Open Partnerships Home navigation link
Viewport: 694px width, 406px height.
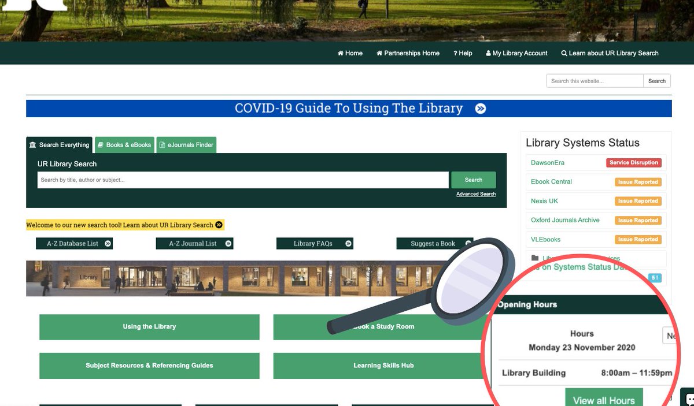pyautogui.click(x=408, y=53)
